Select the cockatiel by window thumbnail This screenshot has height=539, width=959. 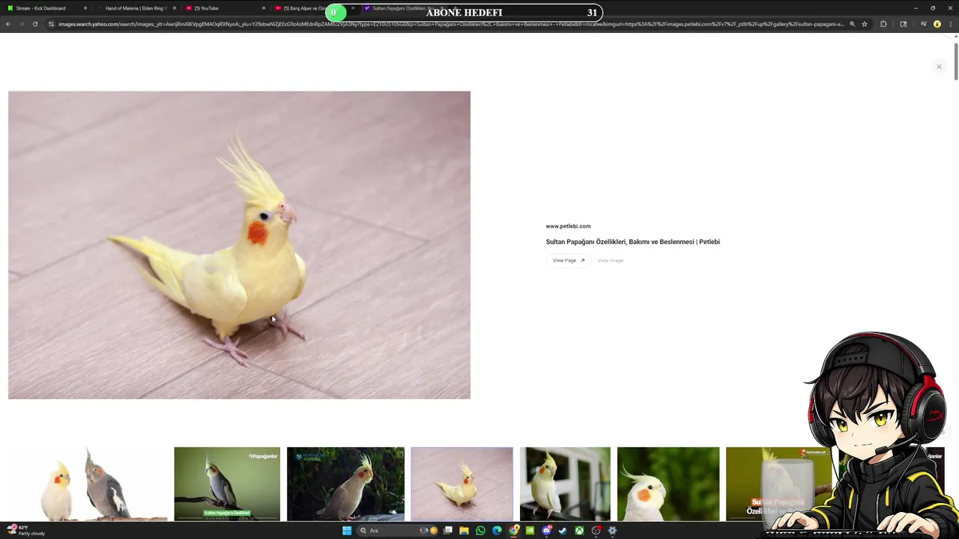[565, 484]
